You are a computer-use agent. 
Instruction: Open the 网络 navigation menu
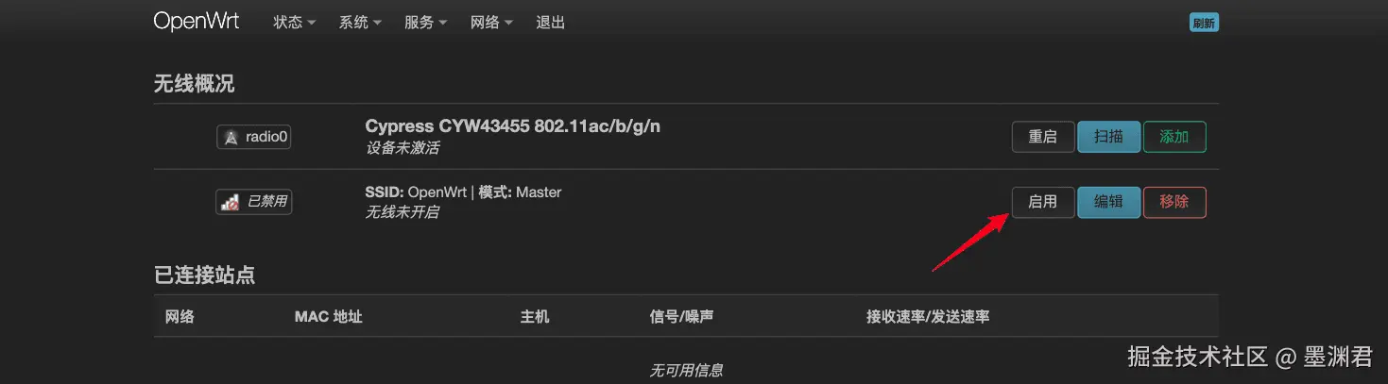[491, 23]
